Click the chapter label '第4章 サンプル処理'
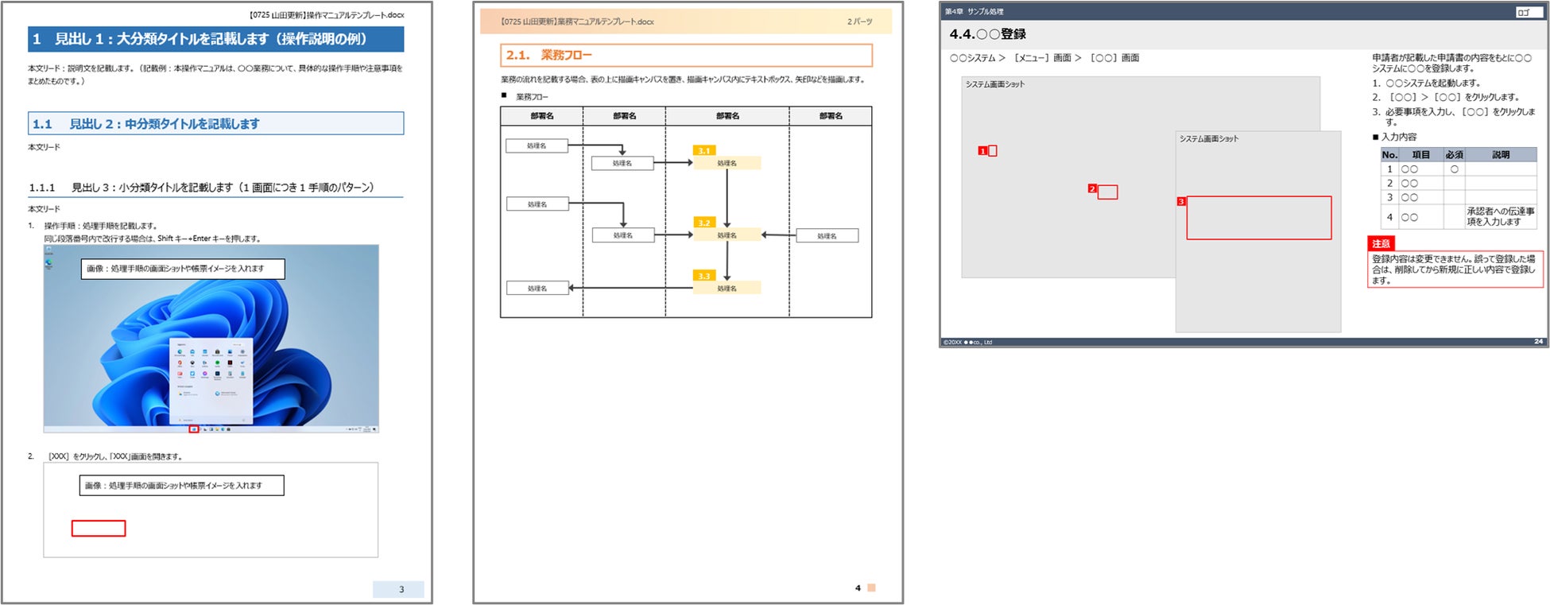Screen dimensions: 1550x605 (x=974, y=11)
